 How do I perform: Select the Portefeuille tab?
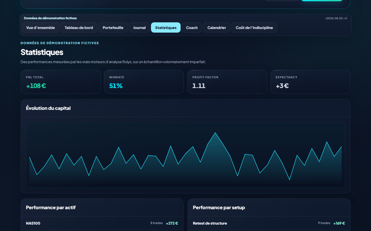coord(113,28)
